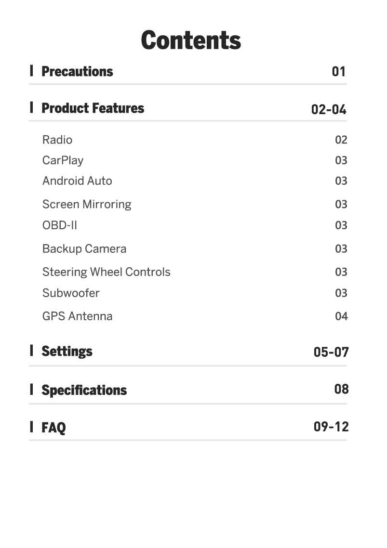Go to Backup Camera entry

coord(84,248)
